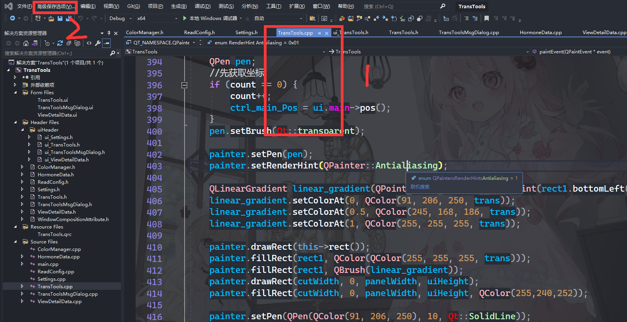Open the 扩展(X) menu

coord(297,6)
